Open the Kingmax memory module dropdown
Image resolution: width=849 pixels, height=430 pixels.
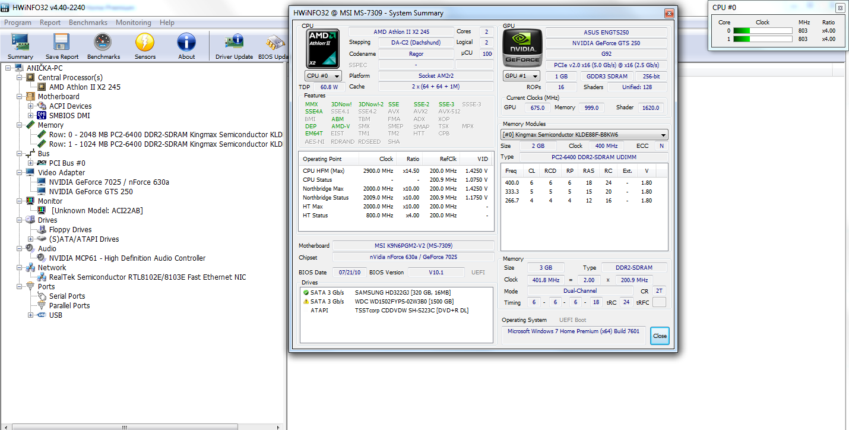(x=584, y=135)
